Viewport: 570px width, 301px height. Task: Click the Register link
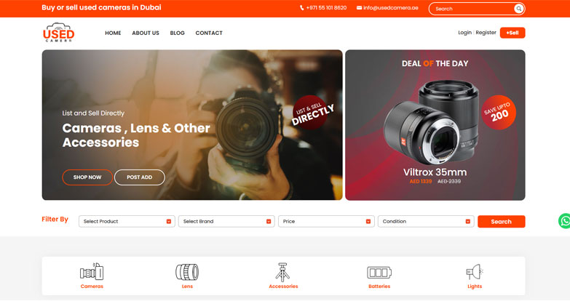point(486,32)
